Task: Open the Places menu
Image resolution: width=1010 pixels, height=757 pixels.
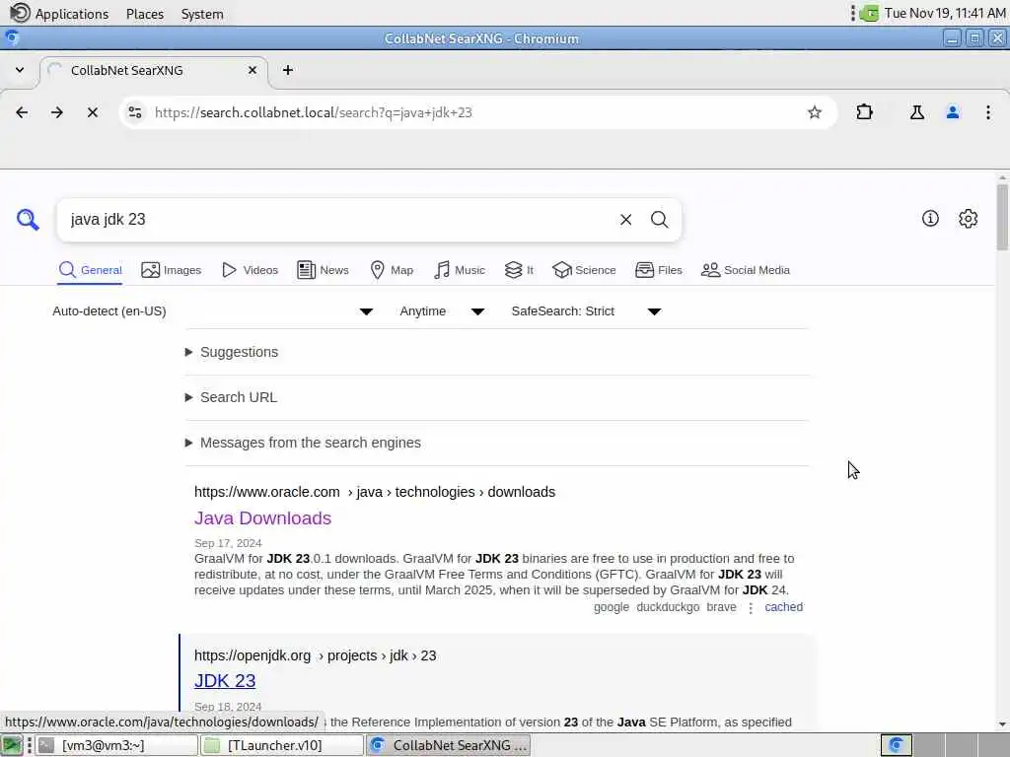Action: [x=145, y=14]
